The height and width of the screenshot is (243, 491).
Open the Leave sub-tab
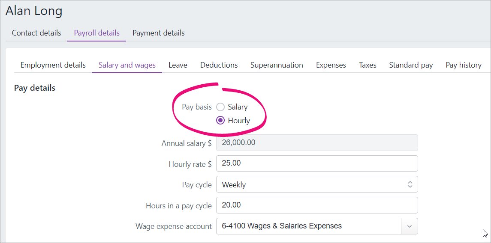click(178, 65)
